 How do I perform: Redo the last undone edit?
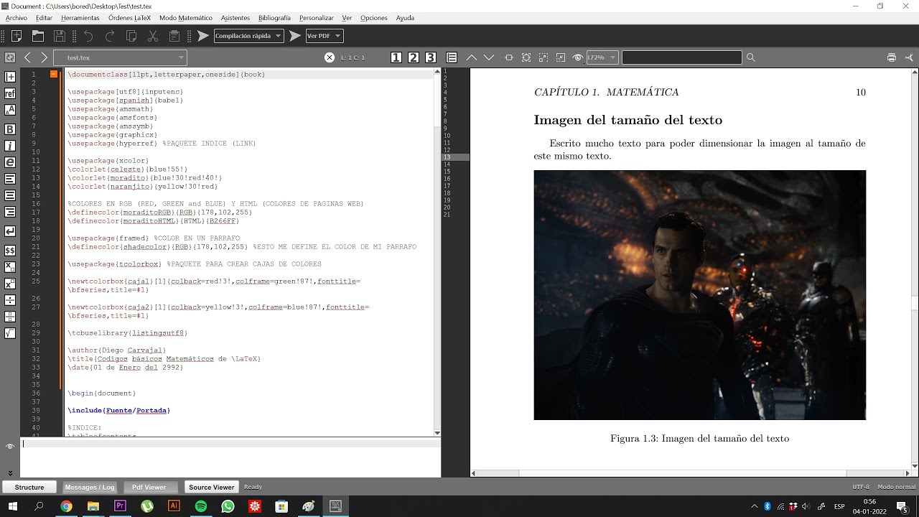click(x=110, y=36)
